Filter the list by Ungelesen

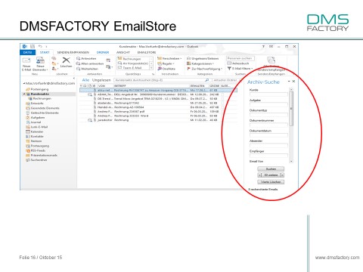point(101,80)
